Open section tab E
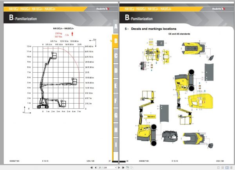The image size is (235, 170). (x=116, y=86)
